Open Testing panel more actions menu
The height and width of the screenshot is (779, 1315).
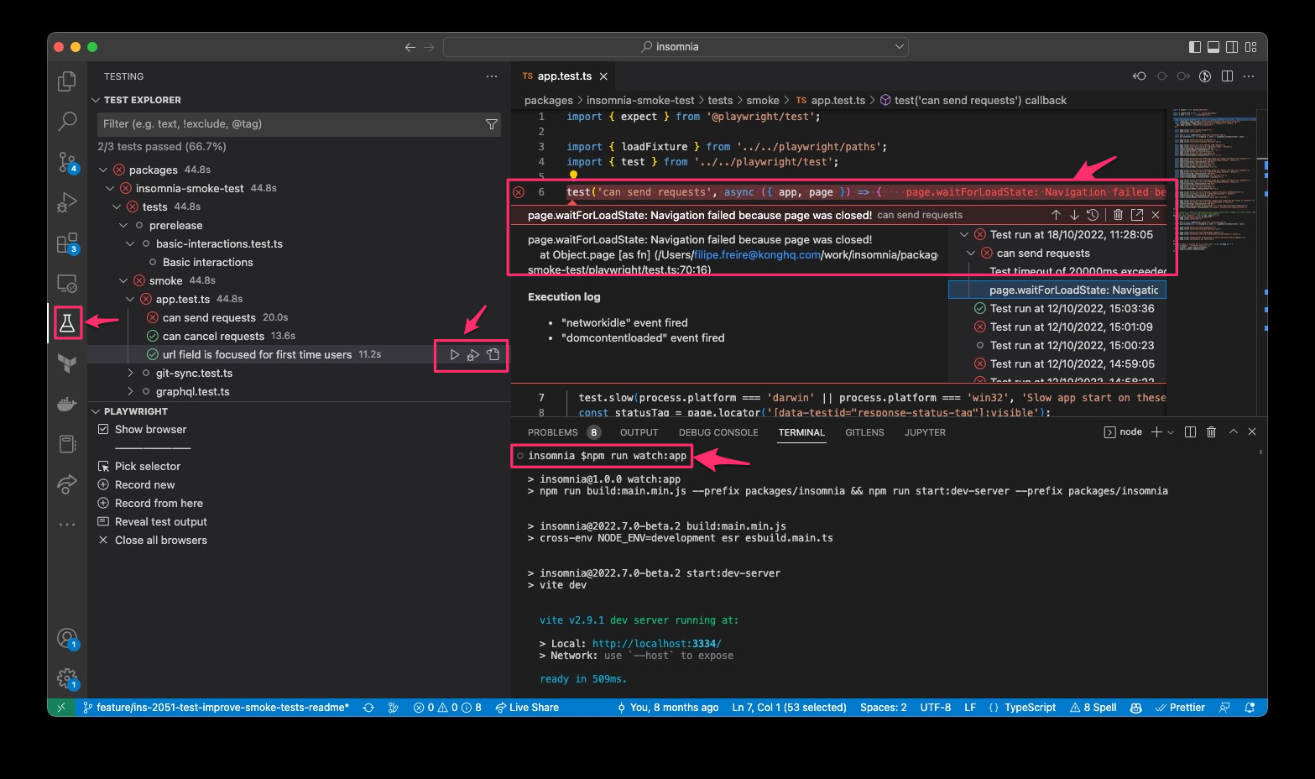[492, 76]
